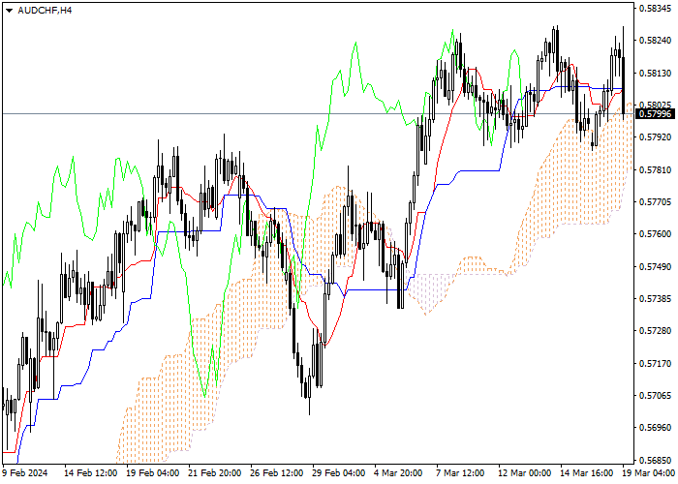The image size is (678, 484).
Task: Click the AUDCHF,H4 chart title
Action: 45,11
